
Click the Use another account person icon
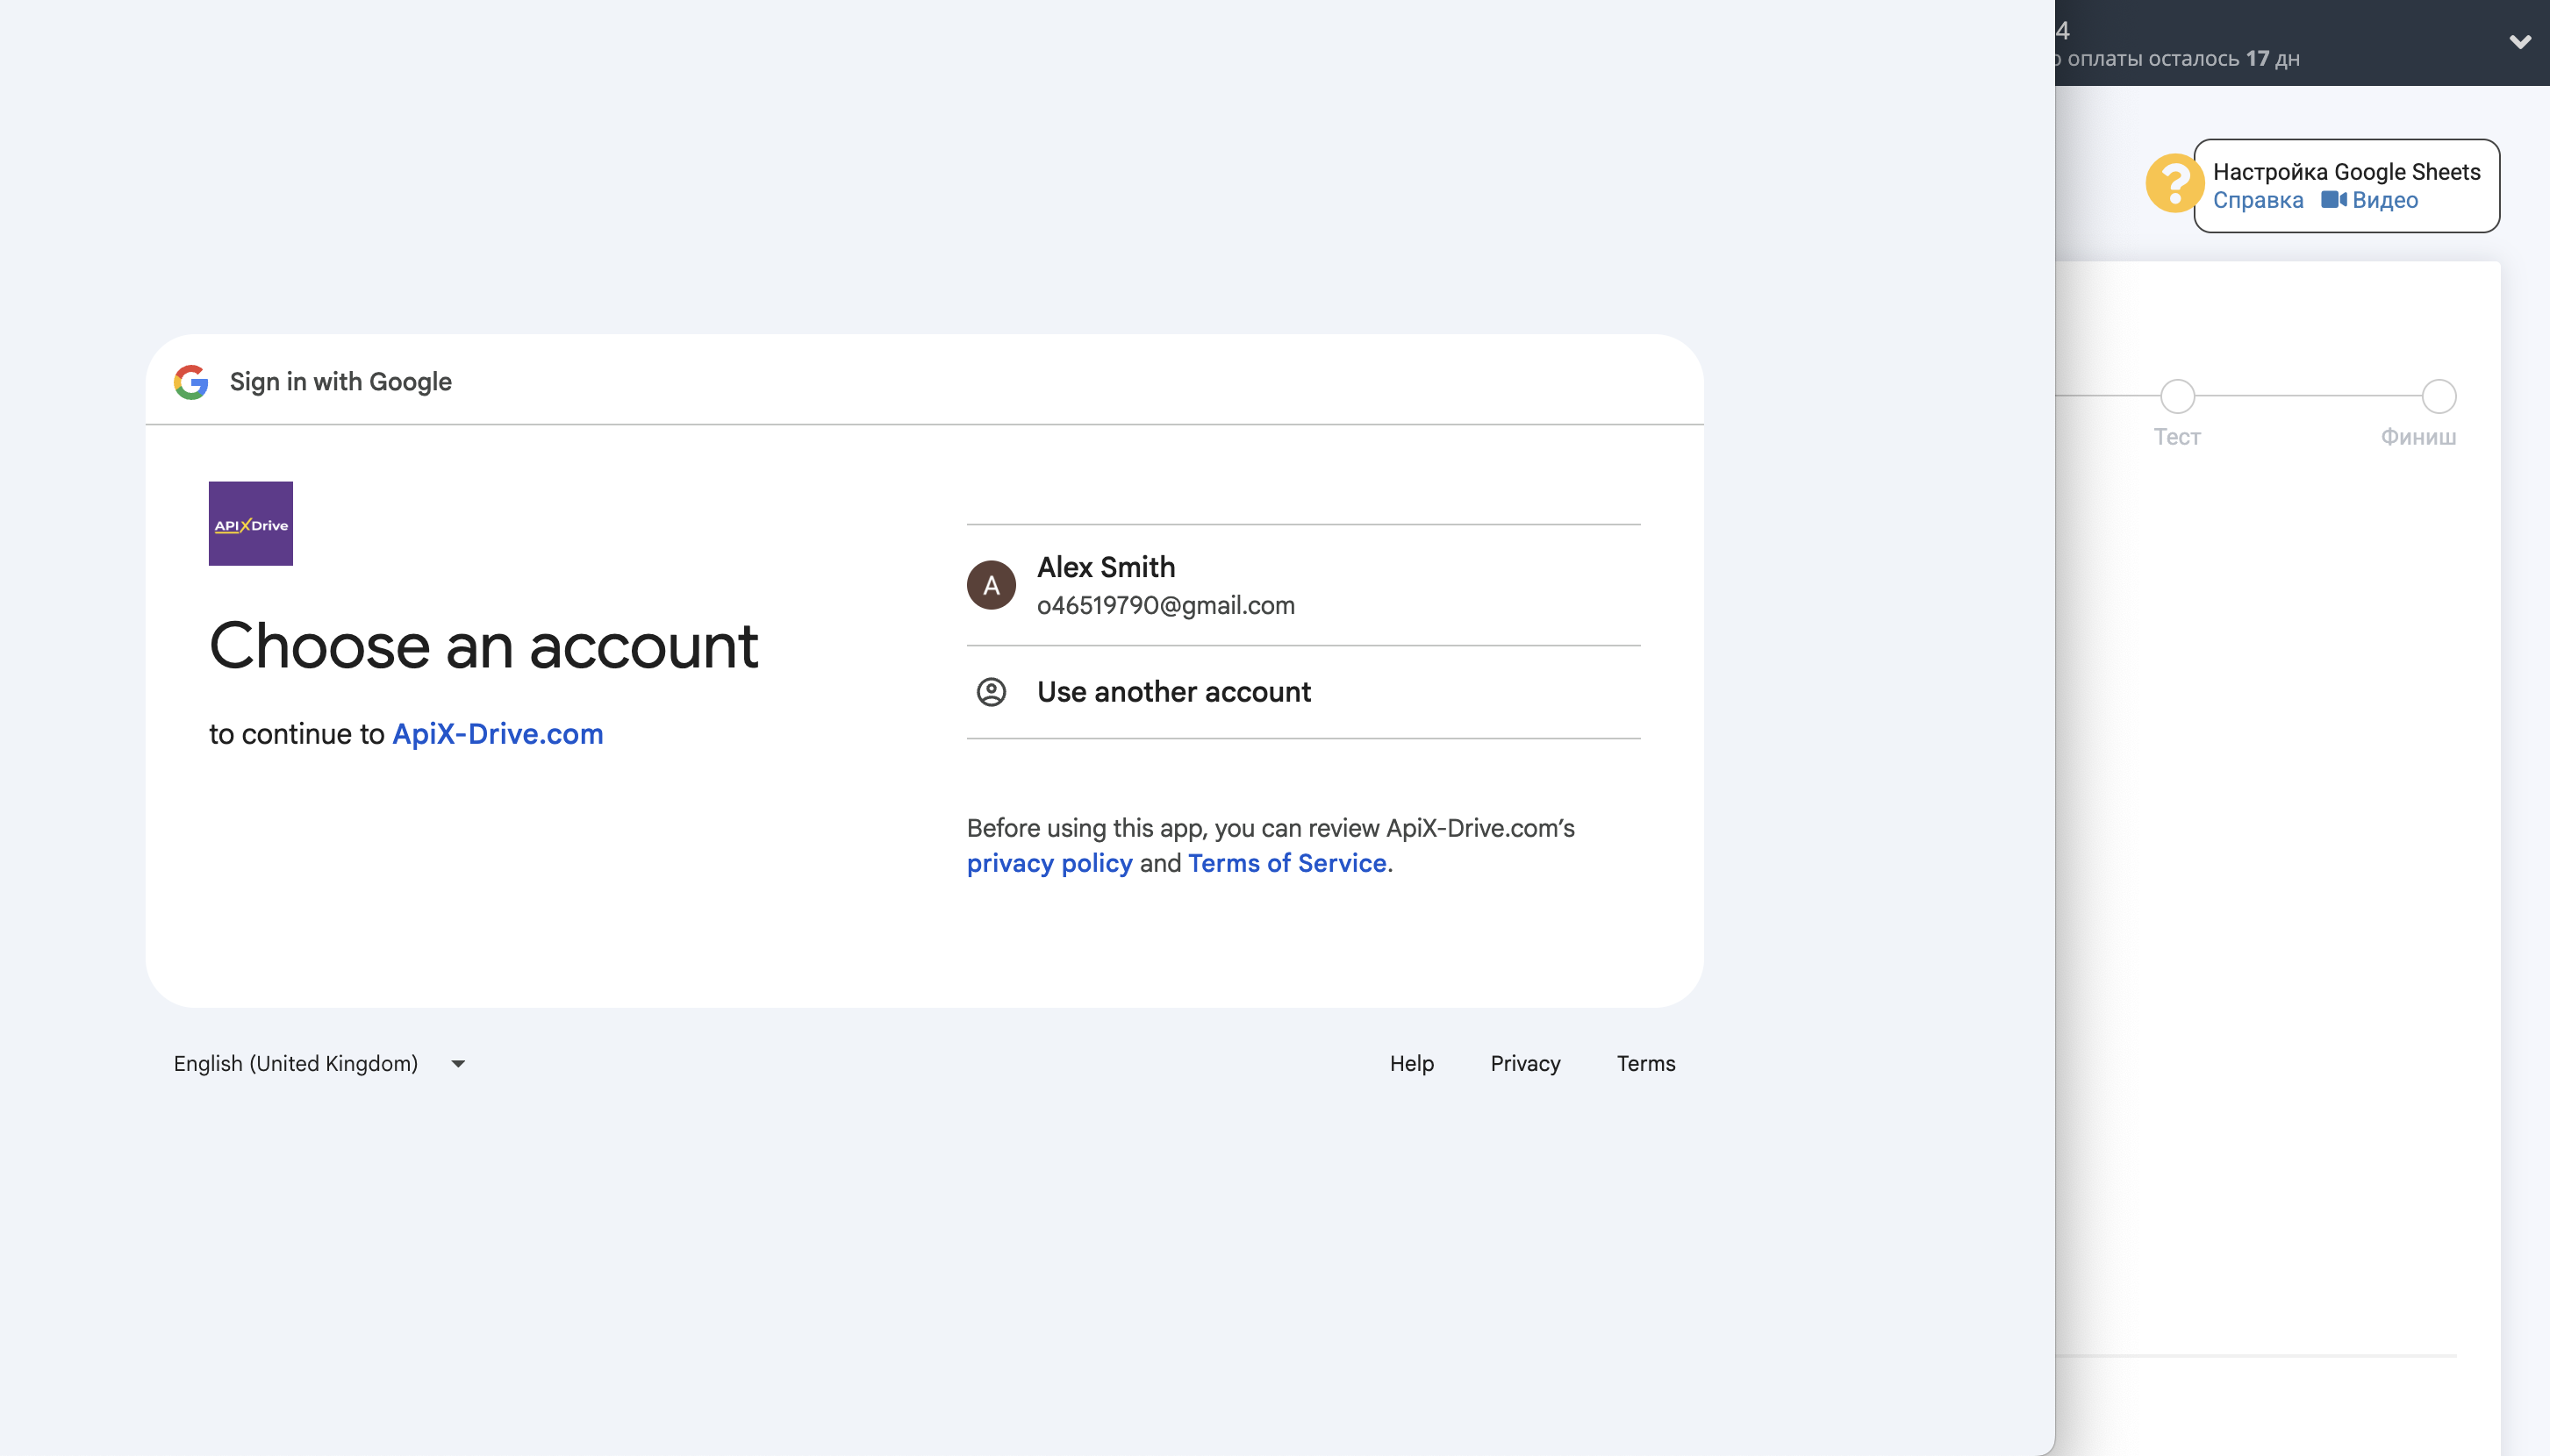[991, 692]
